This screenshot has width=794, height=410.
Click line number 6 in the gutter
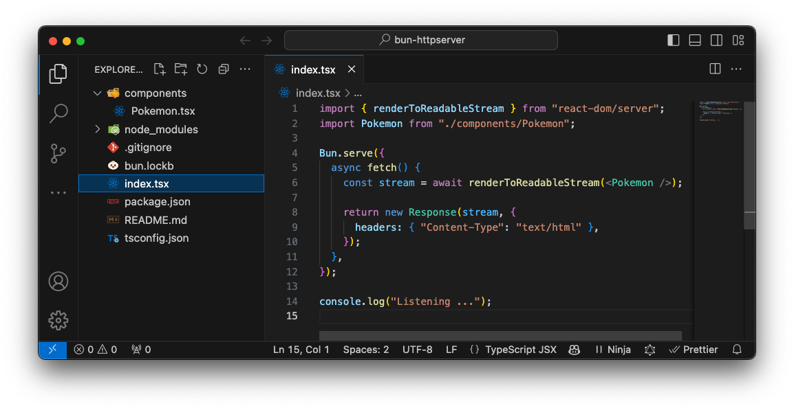point(294,183)
